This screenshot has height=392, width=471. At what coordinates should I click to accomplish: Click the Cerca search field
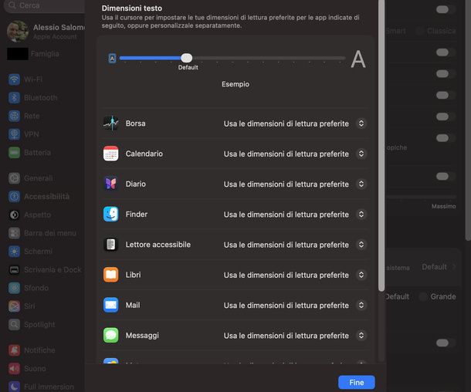tap(45, 5)
